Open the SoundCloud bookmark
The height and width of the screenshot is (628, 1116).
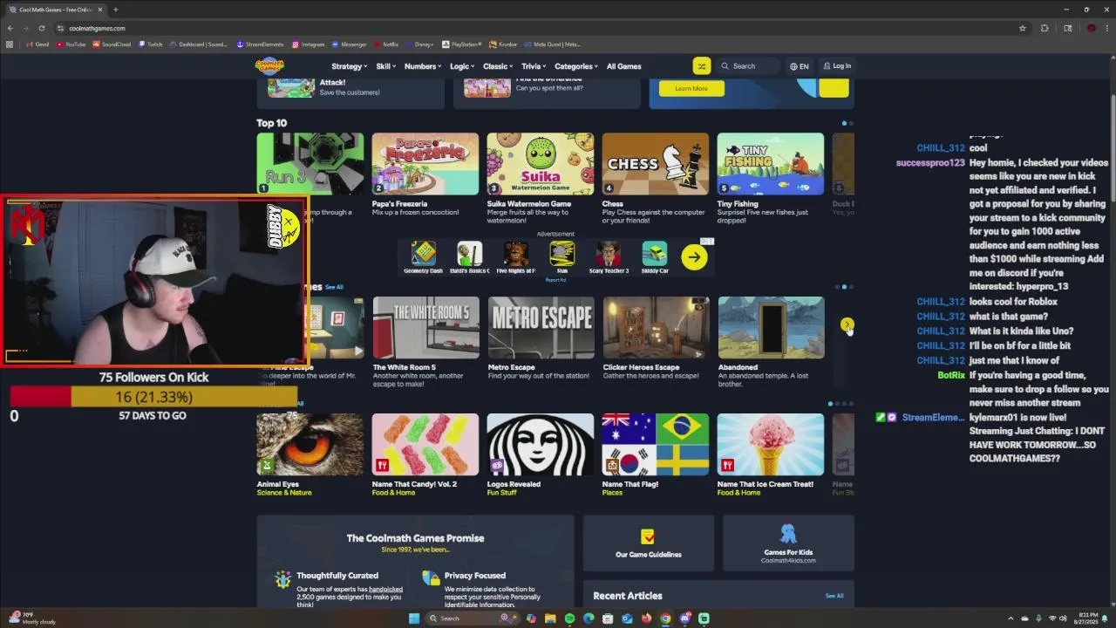(x=112, y=44)
